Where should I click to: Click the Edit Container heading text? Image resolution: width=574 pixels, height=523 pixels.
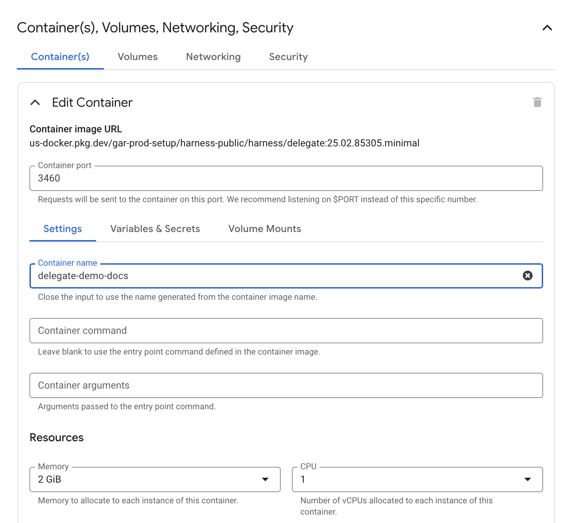click(x=92, y=102)
